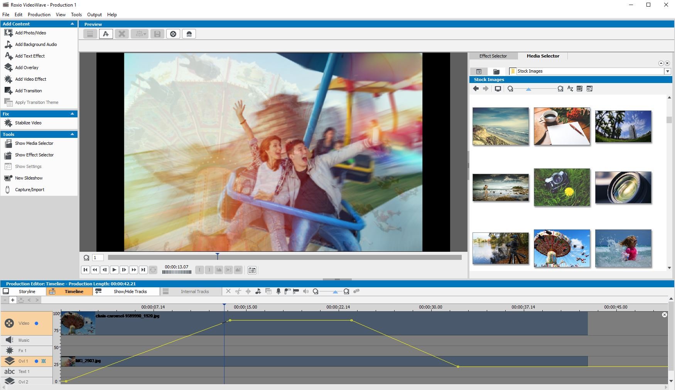Click the scissors split icon on the timeline toolbar
This screenshot has width=675, height=390.
(238, 292)
